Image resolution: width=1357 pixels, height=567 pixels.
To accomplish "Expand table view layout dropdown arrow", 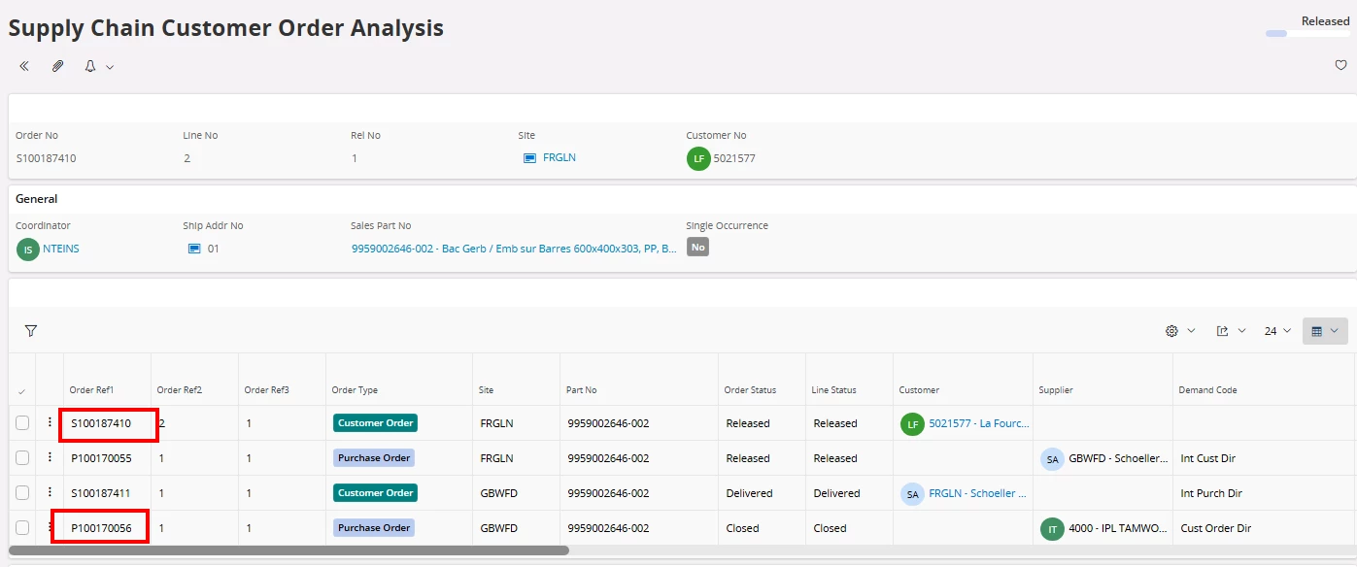I will (1335, 331).
